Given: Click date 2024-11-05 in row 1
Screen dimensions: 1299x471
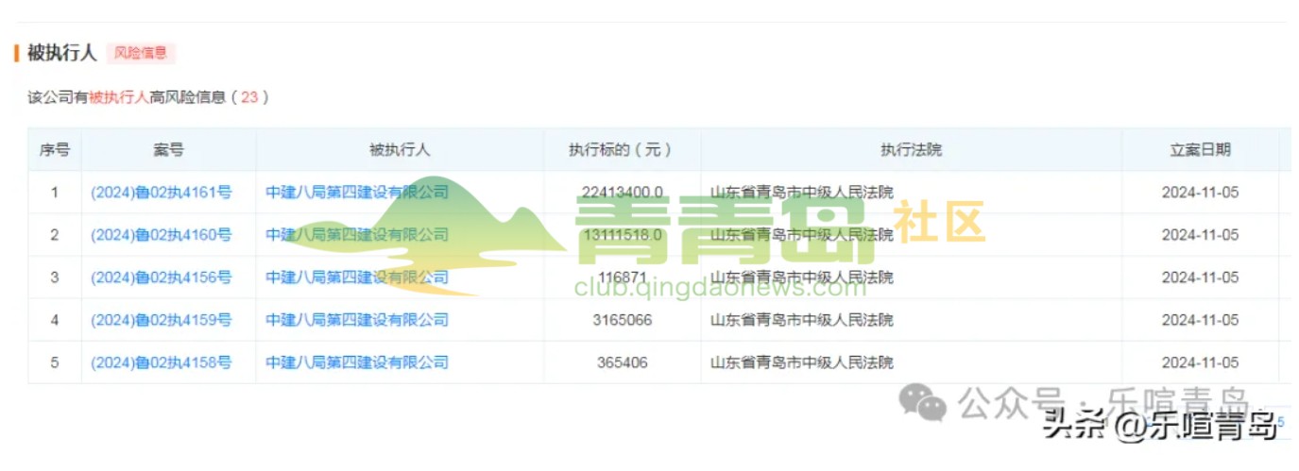Looking at the screenshot, I should click(x=1200, y=193).
